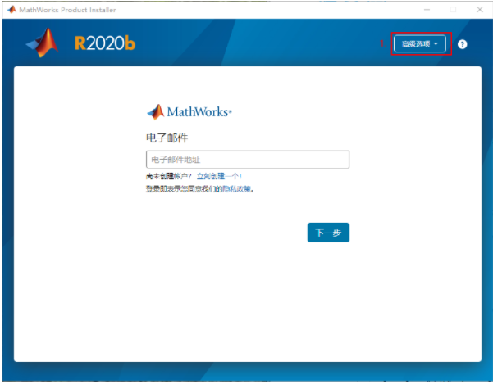Focus the 电子邮件地址 email input field

coord(248,160)
